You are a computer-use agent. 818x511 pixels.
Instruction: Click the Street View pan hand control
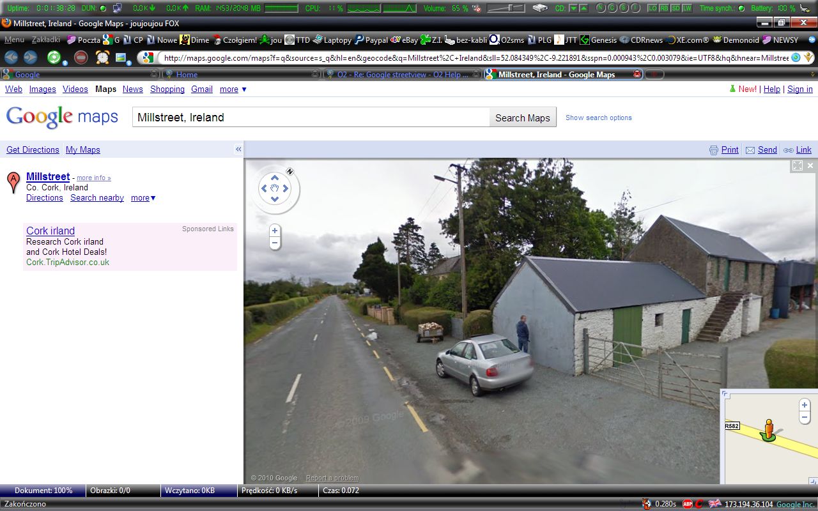click(x=275, y=188)
